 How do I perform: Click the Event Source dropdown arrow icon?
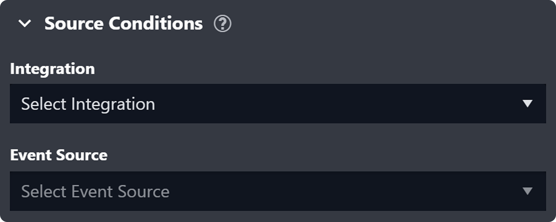point(527,191)
